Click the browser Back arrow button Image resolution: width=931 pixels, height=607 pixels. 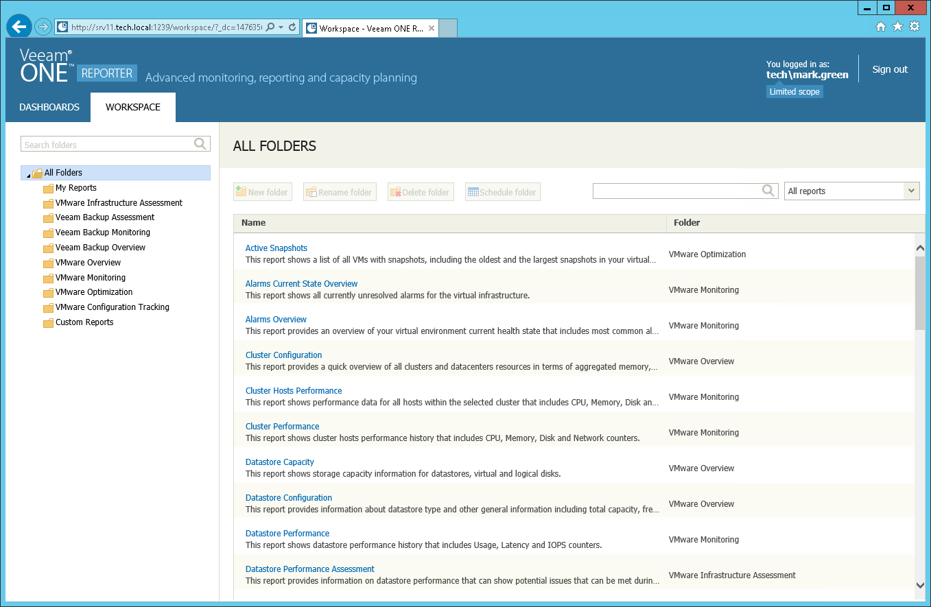pos(19,27)
